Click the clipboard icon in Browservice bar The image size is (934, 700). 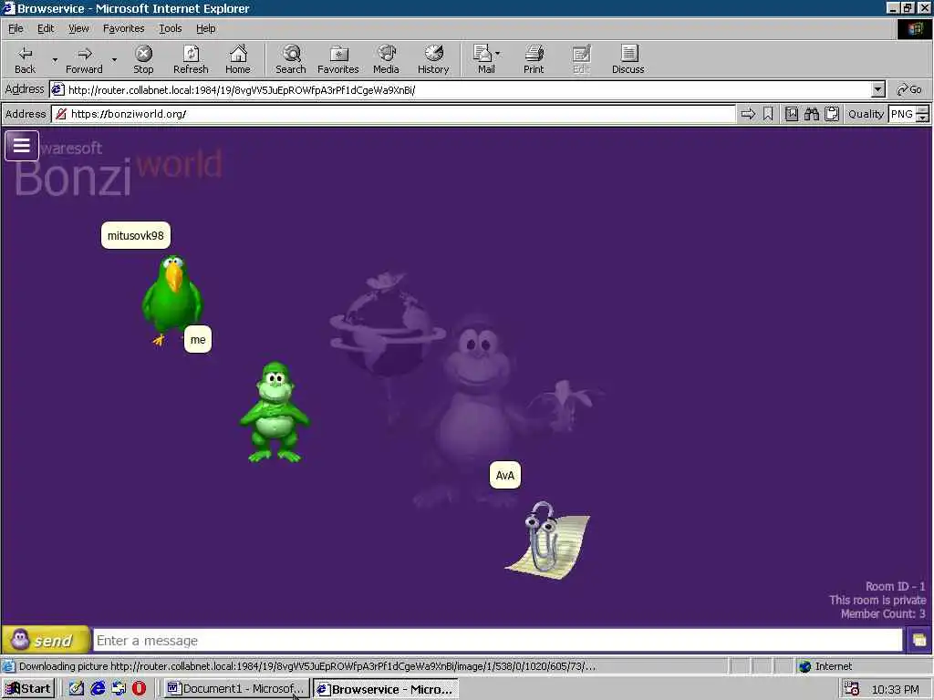[x=832, y=114]
